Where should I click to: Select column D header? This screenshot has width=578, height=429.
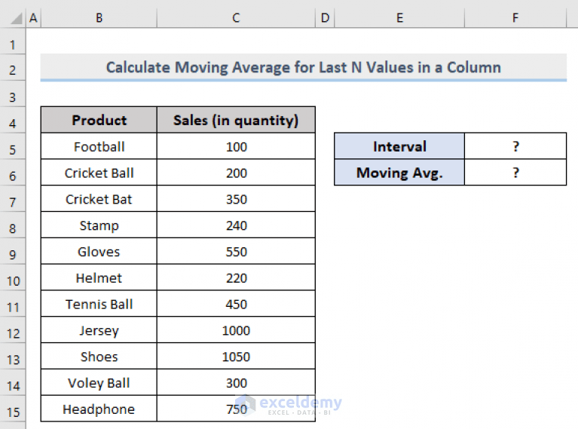(325, 17)
